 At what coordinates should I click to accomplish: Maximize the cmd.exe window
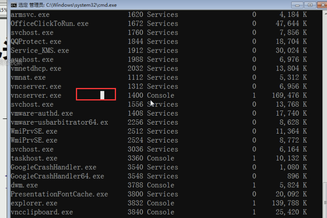click(x=310, y=5)
